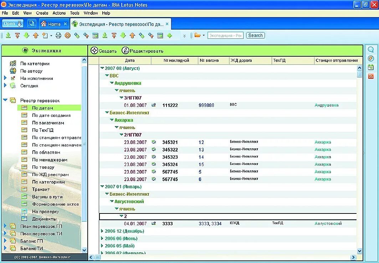Collapse the 2007 08 (Август) category

[102, 68]
